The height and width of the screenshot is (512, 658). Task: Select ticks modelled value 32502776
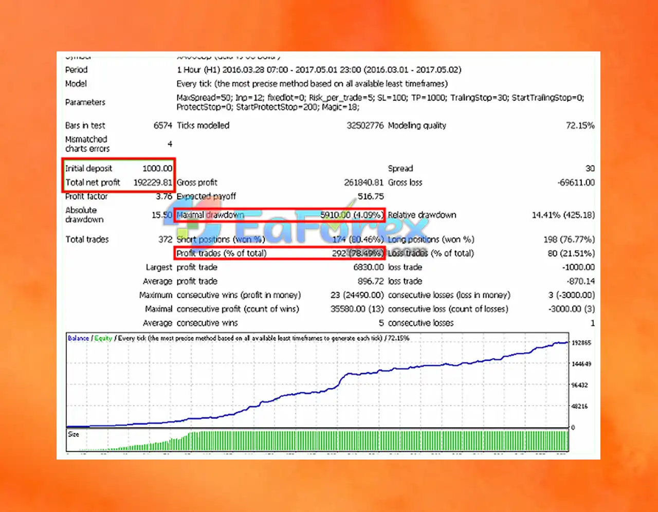point(365,125)
